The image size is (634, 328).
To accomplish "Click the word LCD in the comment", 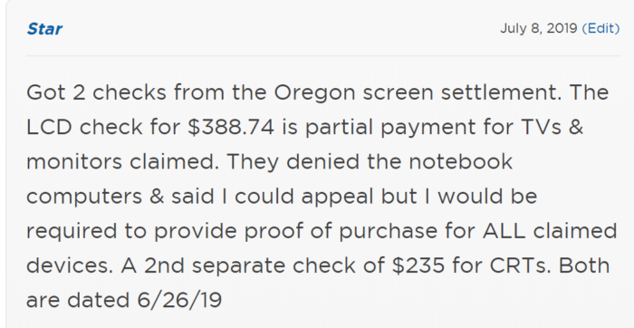I will coord(49,128).
